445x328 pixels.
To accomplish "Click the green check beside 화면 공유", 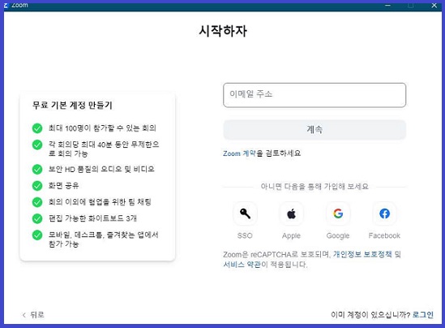I will point(37,186).
